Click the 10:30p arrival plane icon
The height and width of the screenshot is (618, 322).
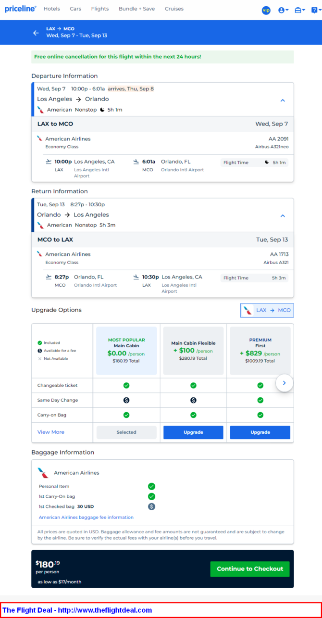pyautogui.click(x=136, y=277)
